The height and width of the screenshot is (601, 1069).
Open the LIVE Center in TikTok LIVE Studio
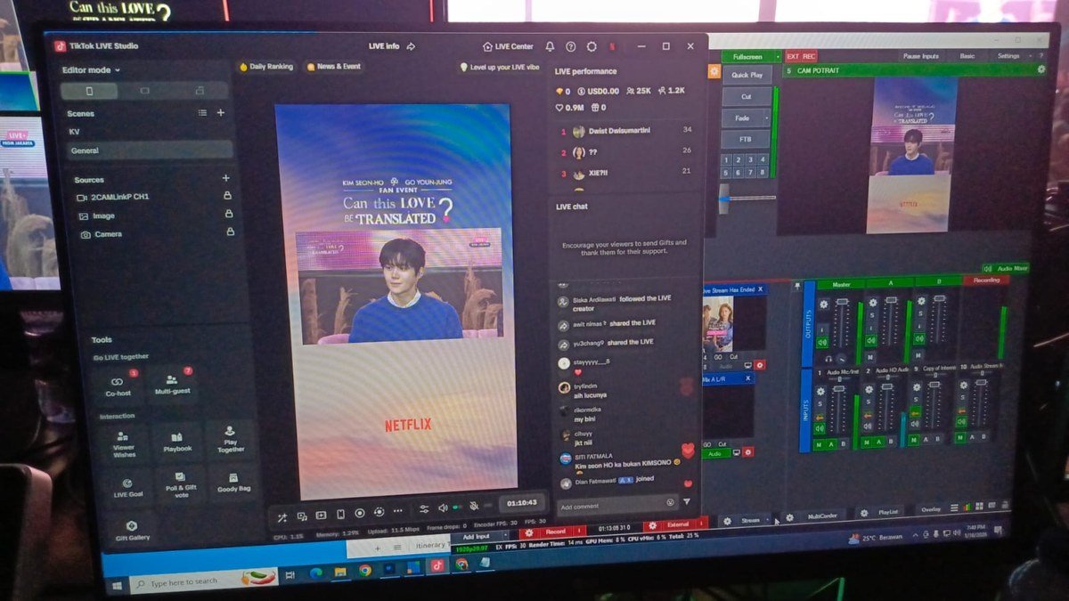(508, 46)
